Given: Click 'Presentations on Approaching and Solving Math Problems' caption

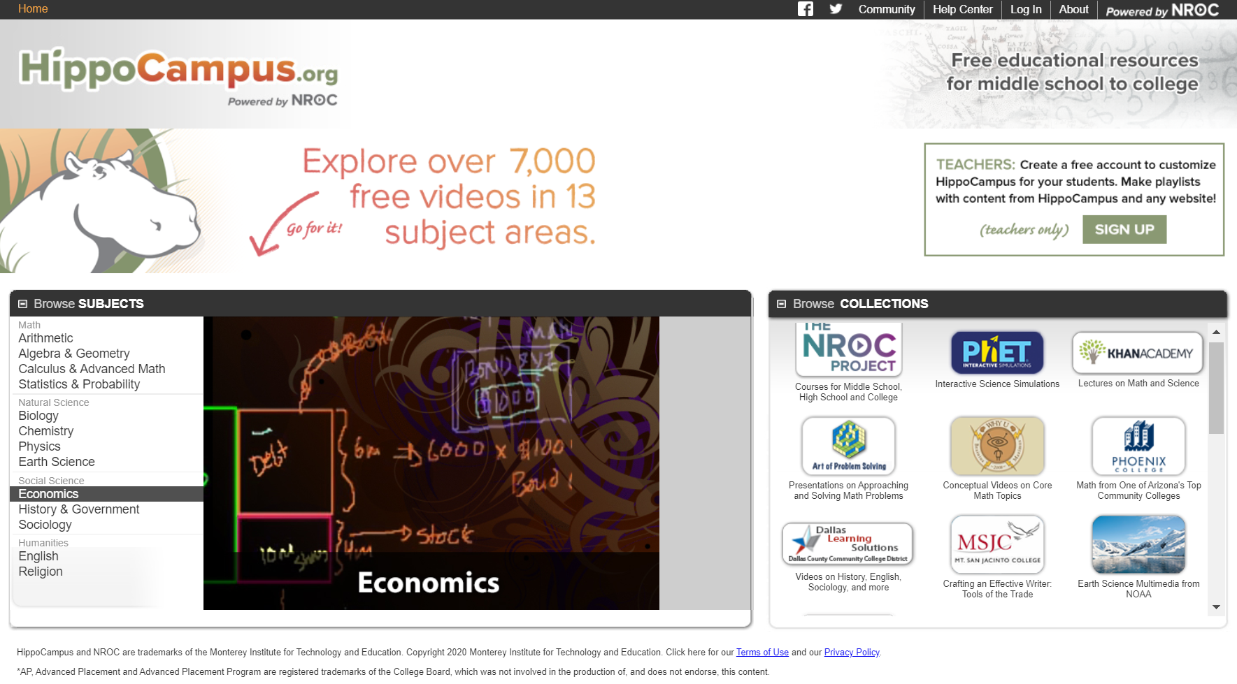Looking at the screenshot, I should point(848,490).
